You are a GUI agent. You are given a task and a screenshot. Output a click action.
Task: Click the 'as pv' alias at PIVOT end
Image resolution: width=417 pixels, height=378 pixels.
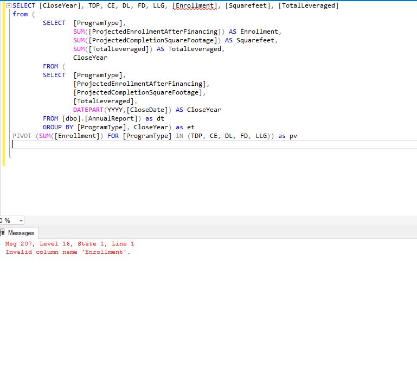click(287, 136)
